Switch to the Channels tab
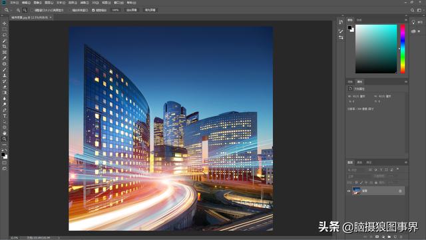426x240 pixels. [359, 163]
